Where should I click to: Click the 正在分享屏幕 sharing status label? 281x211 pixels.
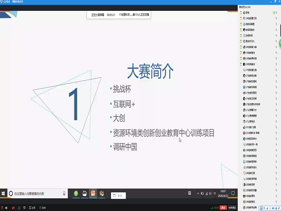pos(98,15)
